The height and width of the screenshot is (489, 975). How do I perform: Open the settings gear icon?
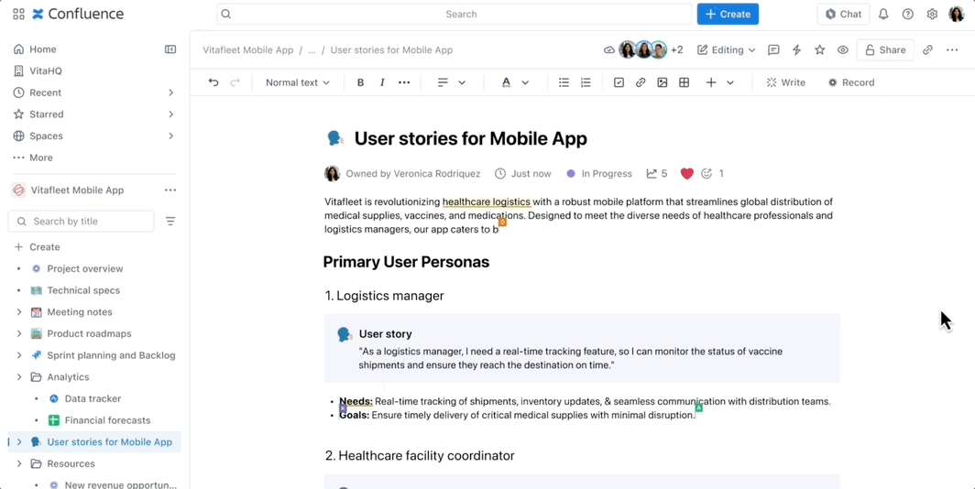[932, 14]
